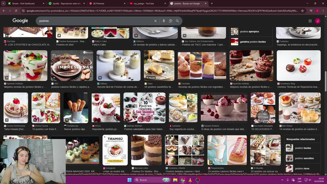
Task: Select related search postres sencillos
Action: 302,158
